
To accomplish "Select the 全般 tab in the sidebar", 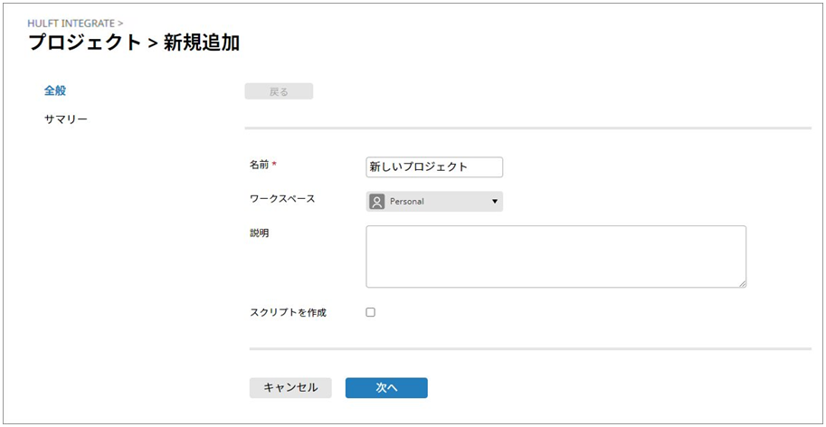I will (x=55, y=90).
